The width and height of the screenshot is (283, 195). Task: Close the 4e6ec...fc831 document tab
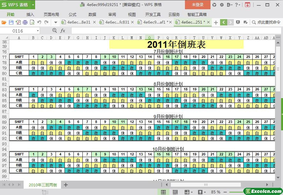pyautogui.click(x=132, y=22)
